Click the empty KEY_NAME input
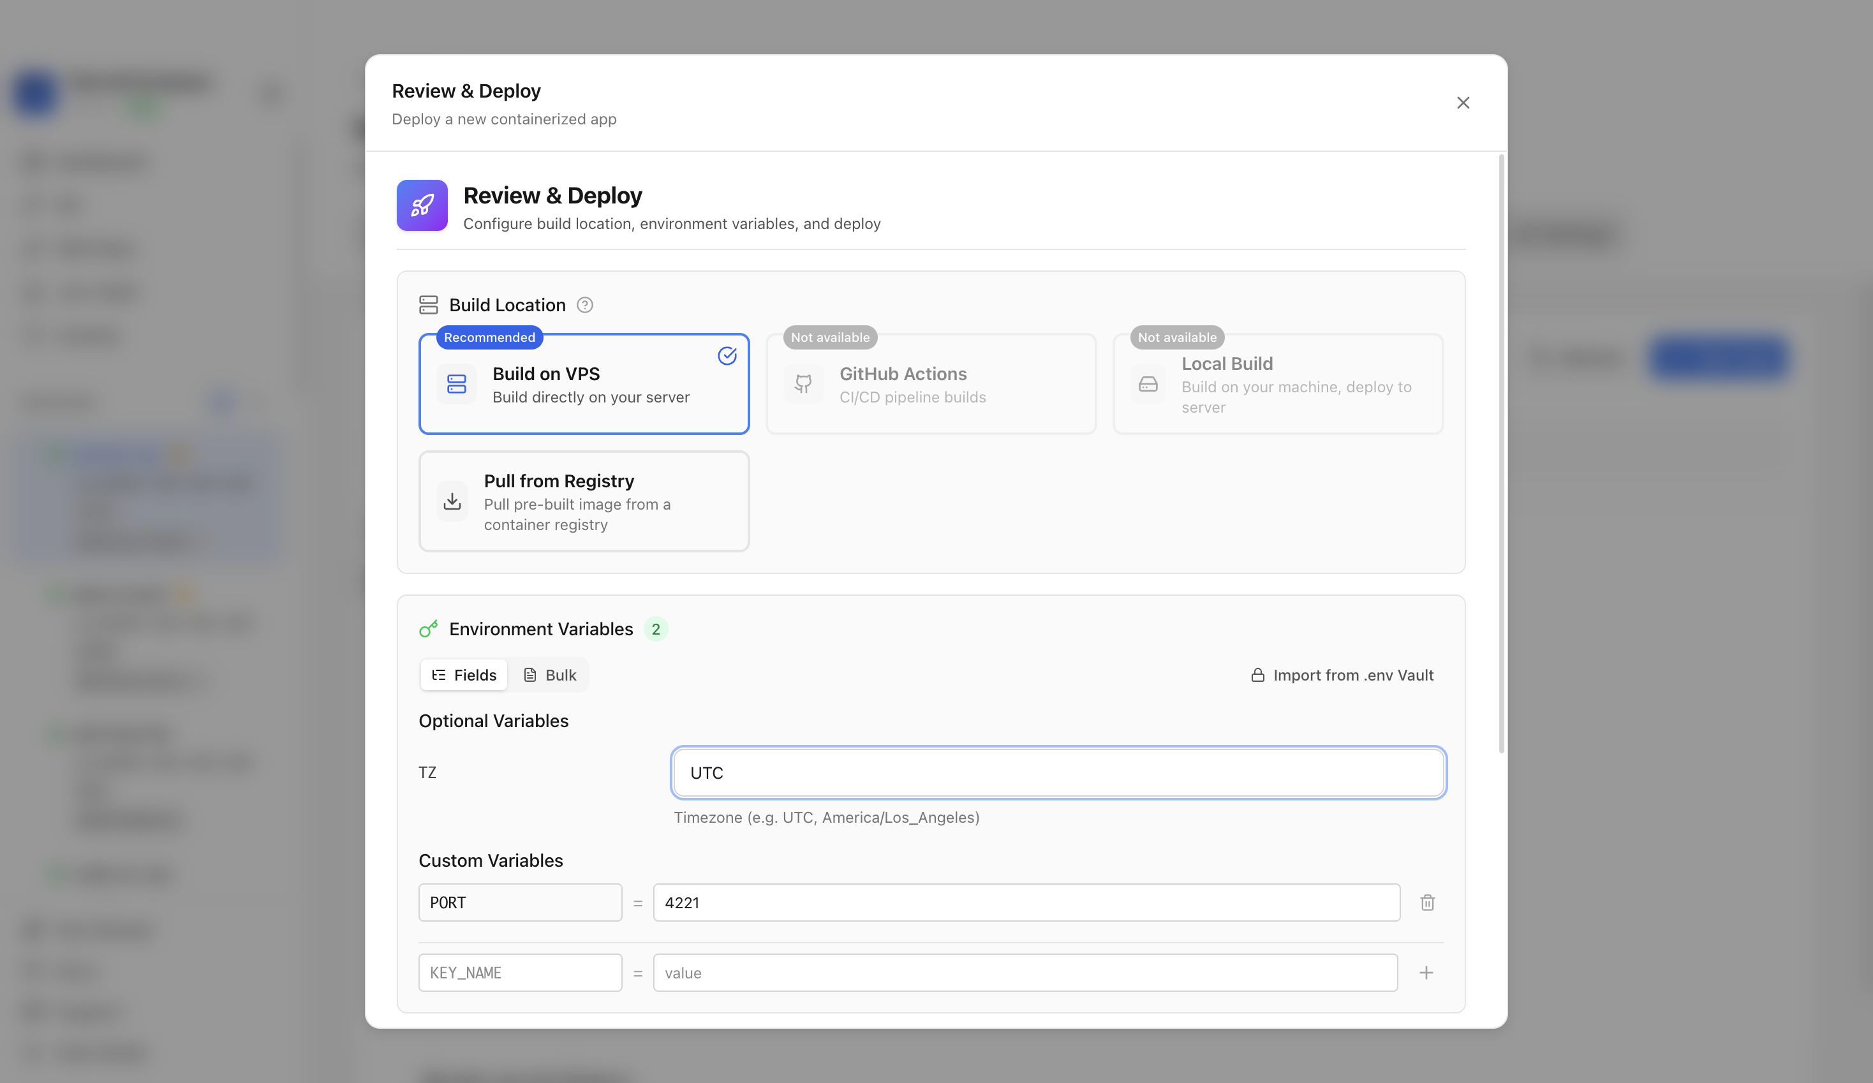The image size is (1873, 1083). (x=521, y=972)
